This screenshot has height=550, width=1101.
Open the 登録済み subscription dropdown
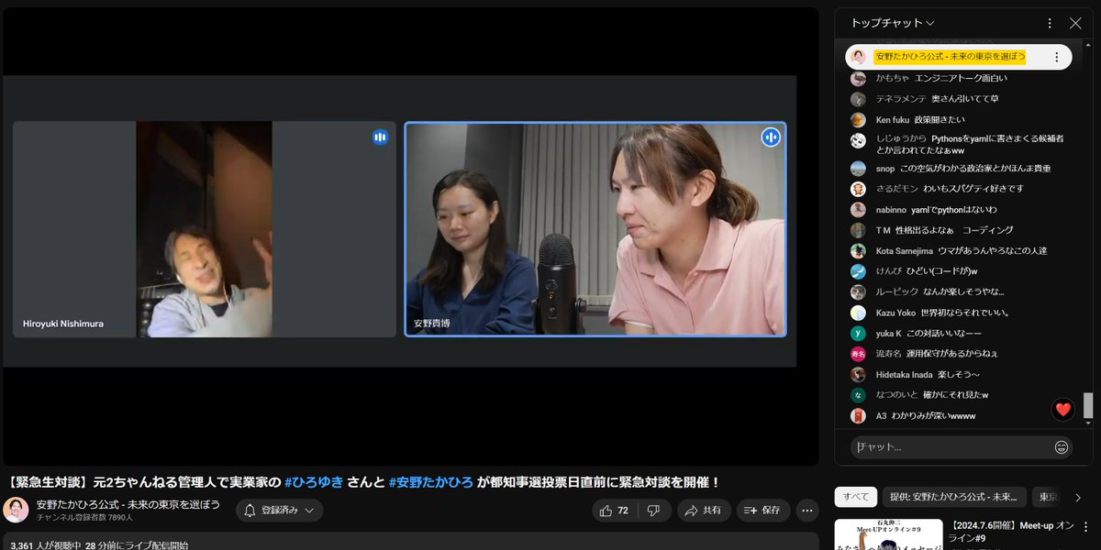pyautogui.click(x=279, y=511)
